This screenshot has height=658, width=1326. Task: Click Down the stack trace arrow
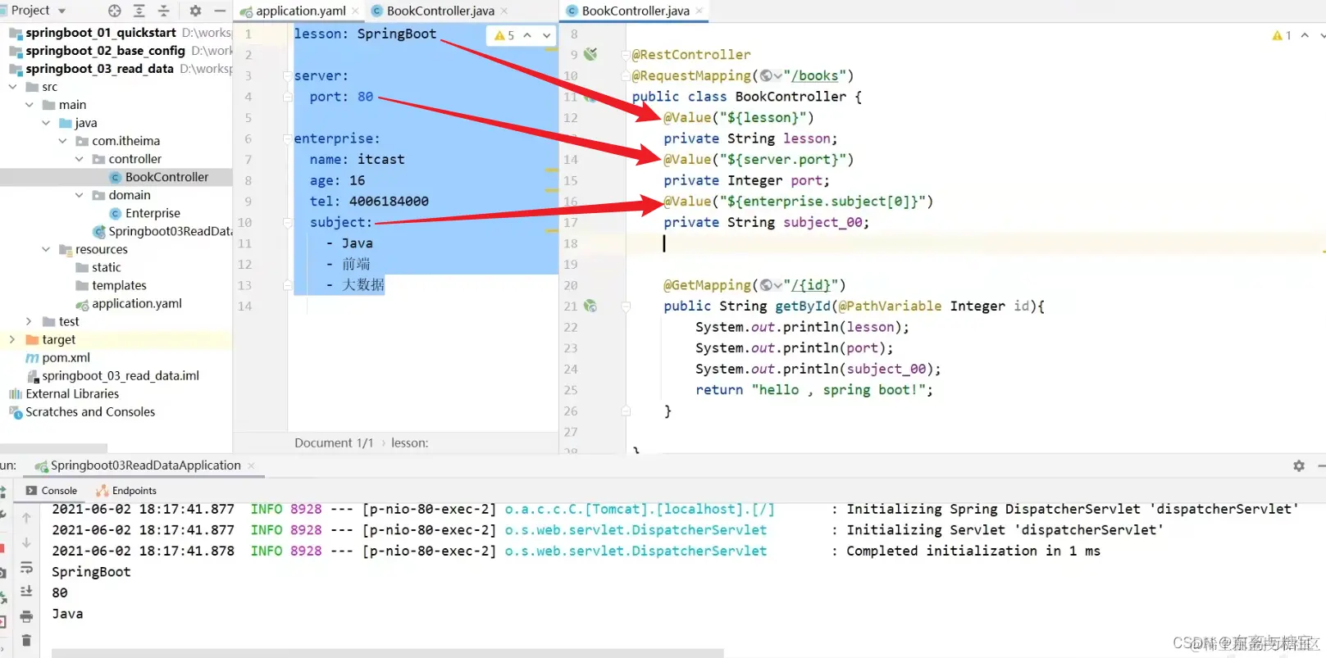pos(26,542)
